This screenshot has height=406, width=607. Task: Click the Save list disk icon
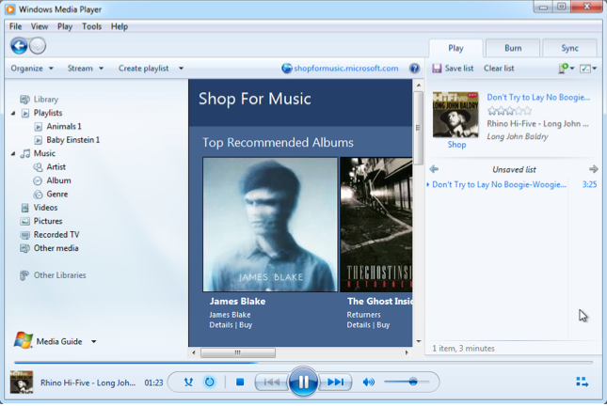pyautogui.click(x=437, y=69)
